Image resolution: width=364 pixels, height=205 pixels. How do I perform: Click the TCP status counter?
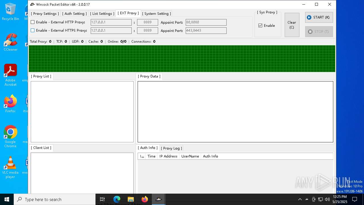point(62,42)
